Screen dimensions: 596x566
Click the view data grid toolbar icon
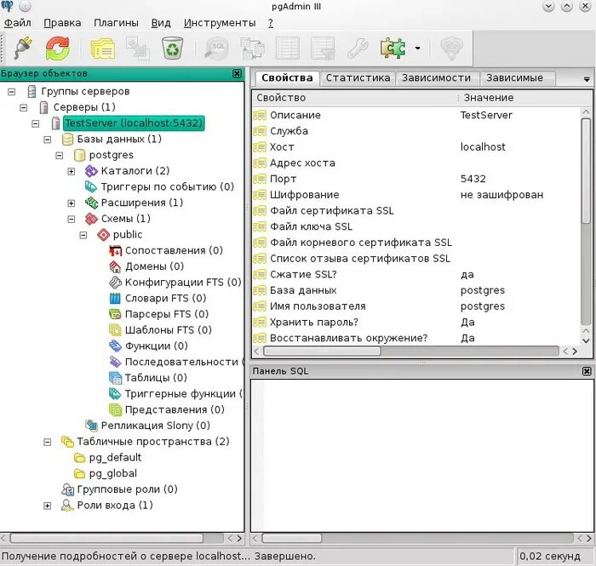(288, 49)
